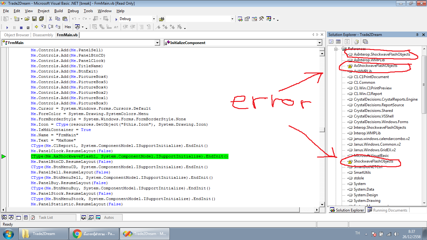This screenshot has height=240, width=427.
Task: Switch to the Running Documents tab
Action: [x=387, y=210]
